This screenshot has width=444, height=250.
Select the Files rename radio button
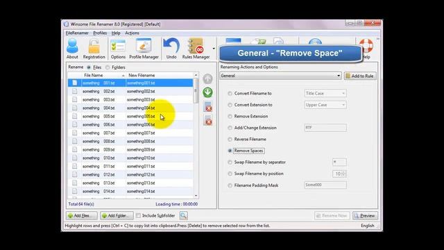pyautogui.click(x=89, y=67)
